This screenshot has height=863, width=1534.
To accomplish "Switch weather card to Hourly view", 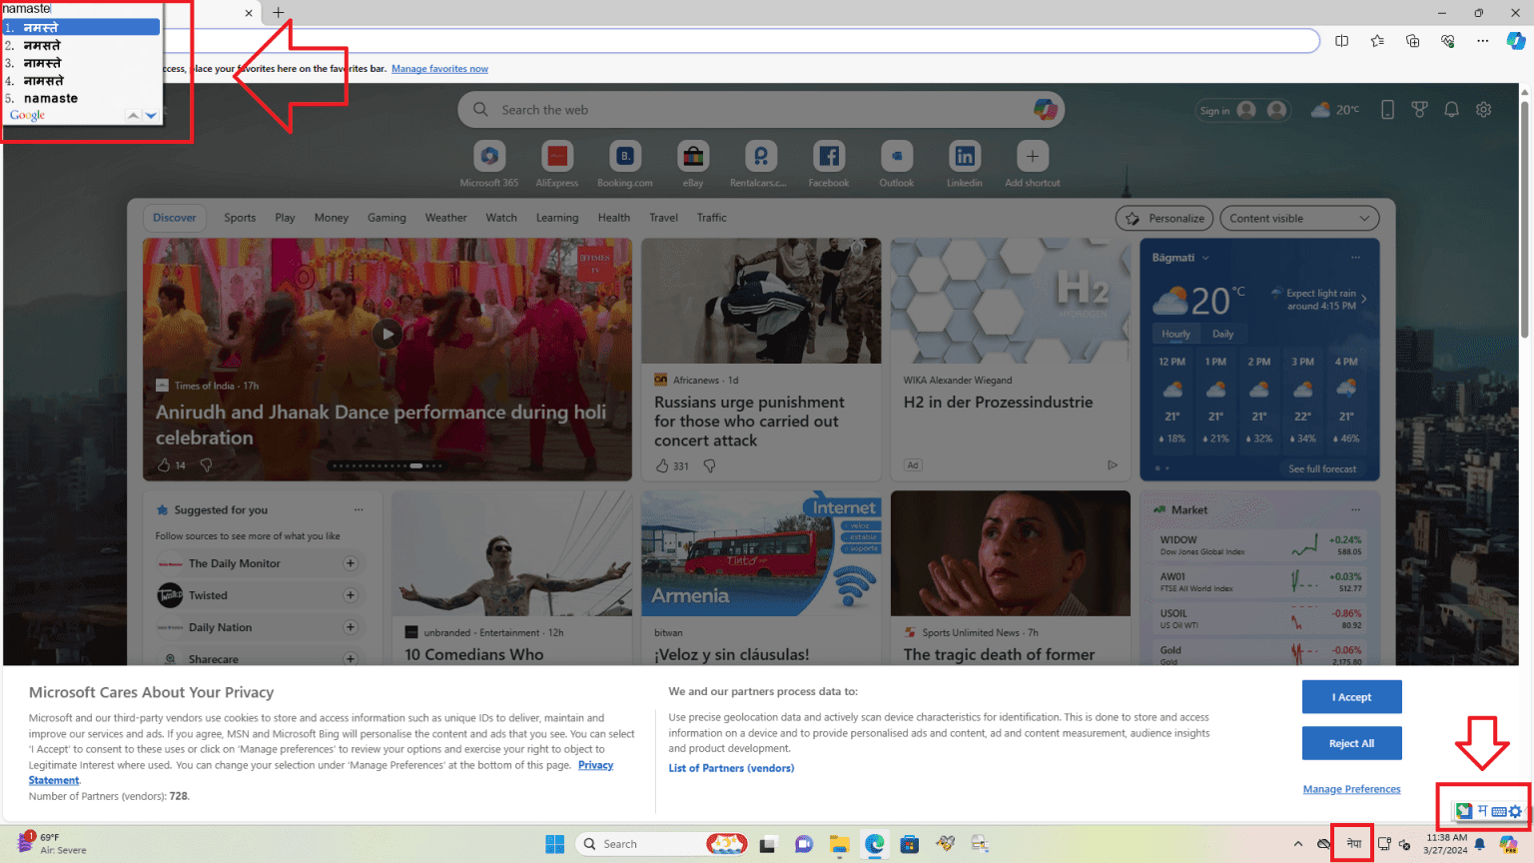I will click(1175, 334).
